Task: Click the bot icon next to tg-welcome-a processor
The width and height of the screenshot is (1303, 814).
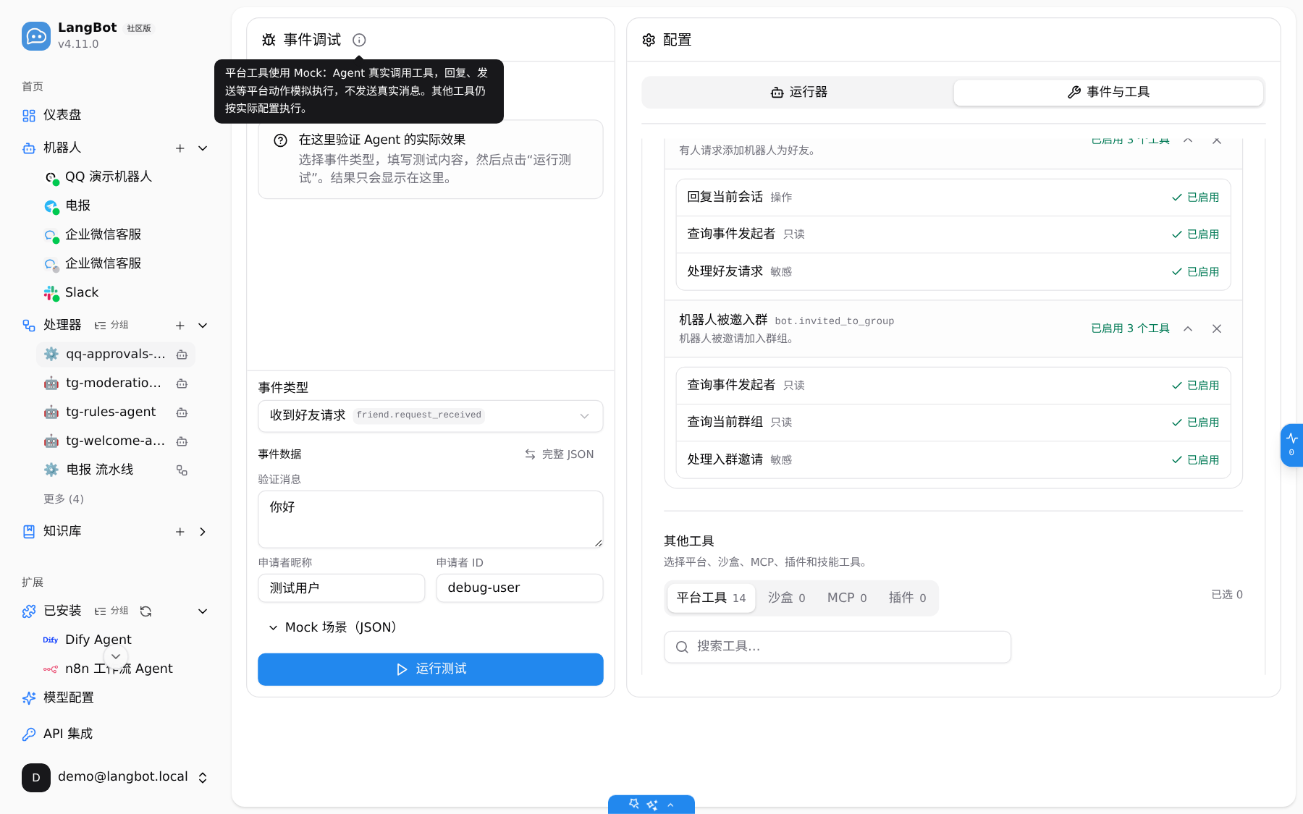Action: (x=182, y=441)
